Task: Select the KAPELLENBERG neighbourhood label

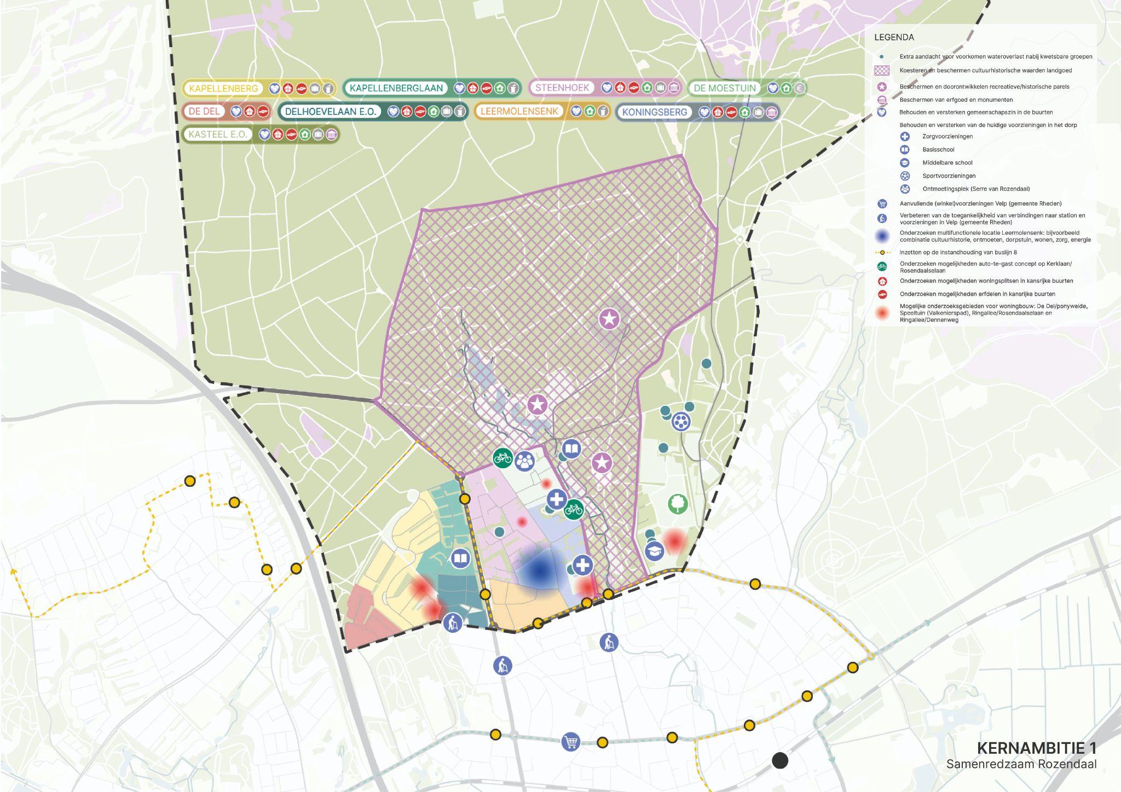Action: pos(224,88)
